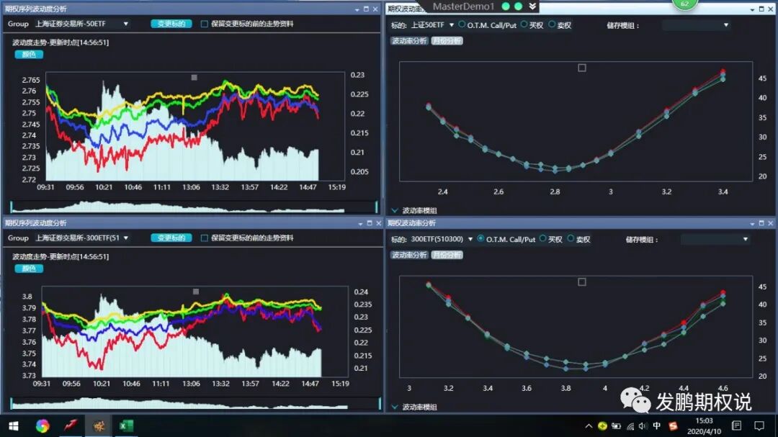Switch to the 月份分析 tab in the 300ETF smile panel
This screenshot has width=778, height=437.
[447, 255]
